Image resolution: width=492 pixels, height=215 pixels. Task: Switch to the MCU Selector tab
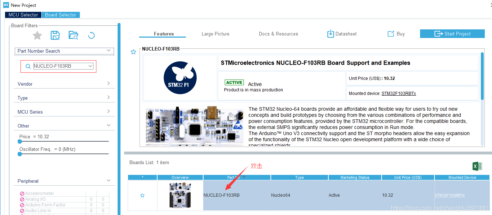point(23,15)
